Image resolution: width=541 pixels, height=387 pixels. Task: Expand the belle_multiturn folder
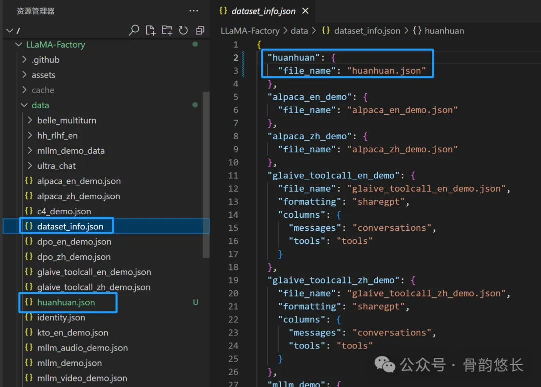pos(30,120)
